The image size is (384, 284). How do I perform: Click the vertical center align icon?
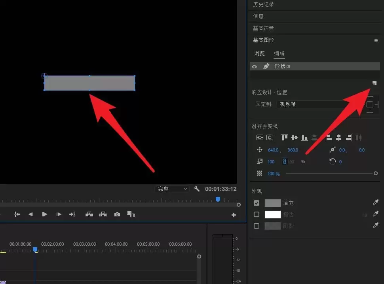point(260,138)
